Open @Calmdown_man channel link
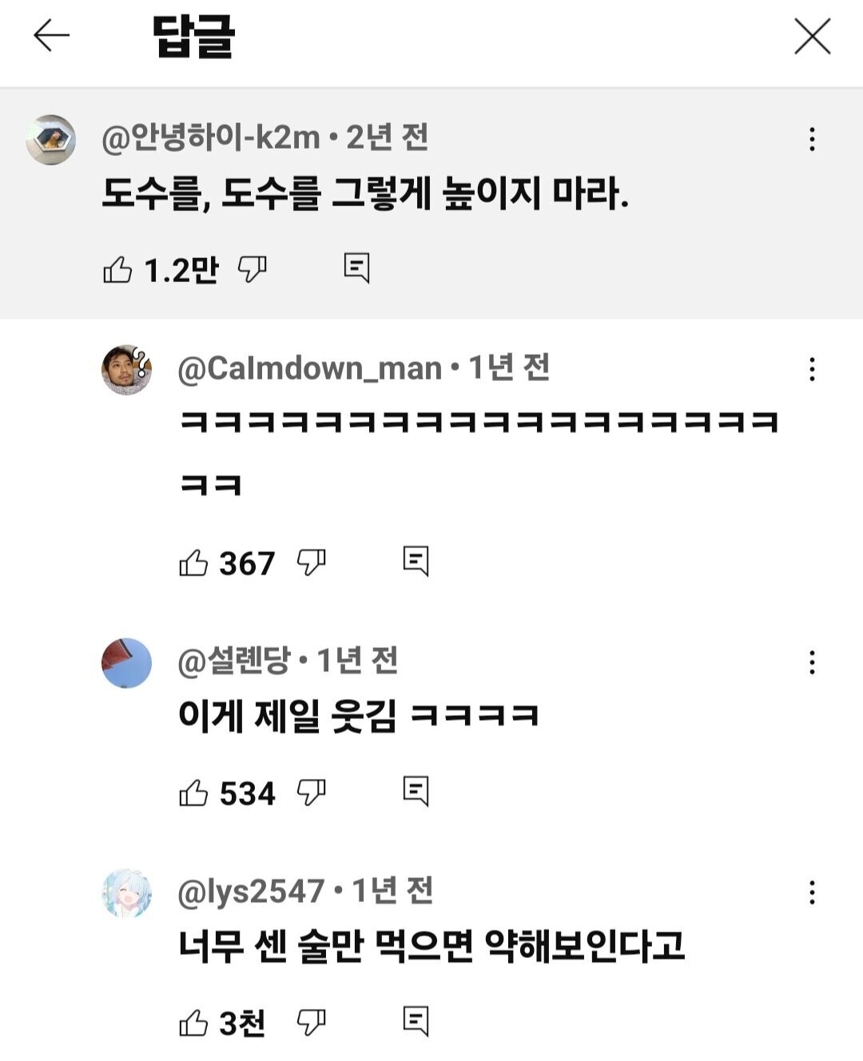The width and height of the screenshot is (863, 1061). click(309, 368)
